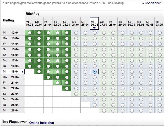Image resolution: width=164 pixels, height=126 pixels.
Task: Pick outbound Mo 24.04 with return So 30.04
Action: tap(132, 99)
